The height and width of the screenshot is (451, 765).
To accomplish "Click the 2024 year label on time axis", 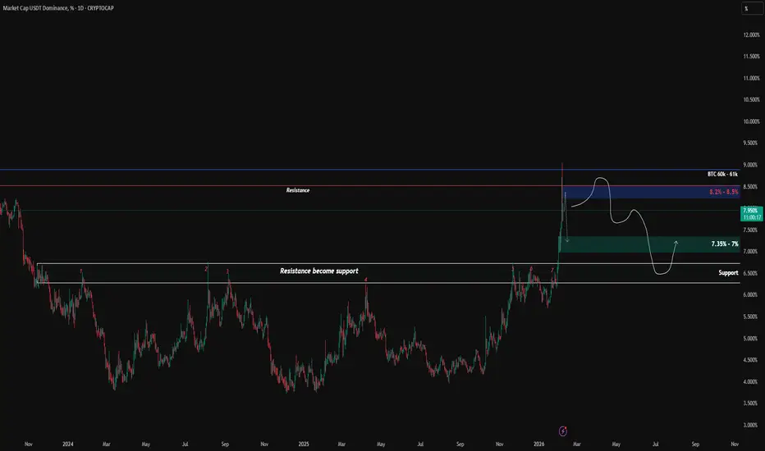I will click(68, 444).
